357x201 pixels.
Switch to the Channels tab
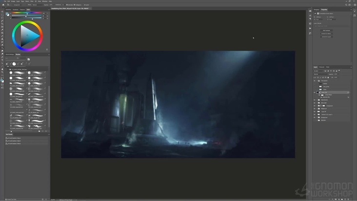point(321,67)
